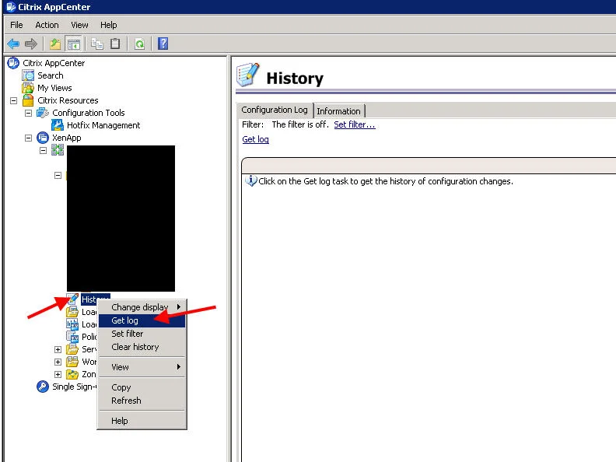Open the File menu
This screenshot has height=462, width=616.
click(x=16, y=25)
